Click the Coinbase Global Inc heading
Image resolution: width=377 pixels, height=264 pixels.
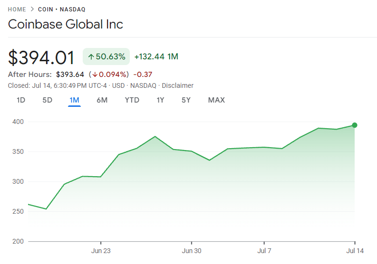tap(66, 24)
